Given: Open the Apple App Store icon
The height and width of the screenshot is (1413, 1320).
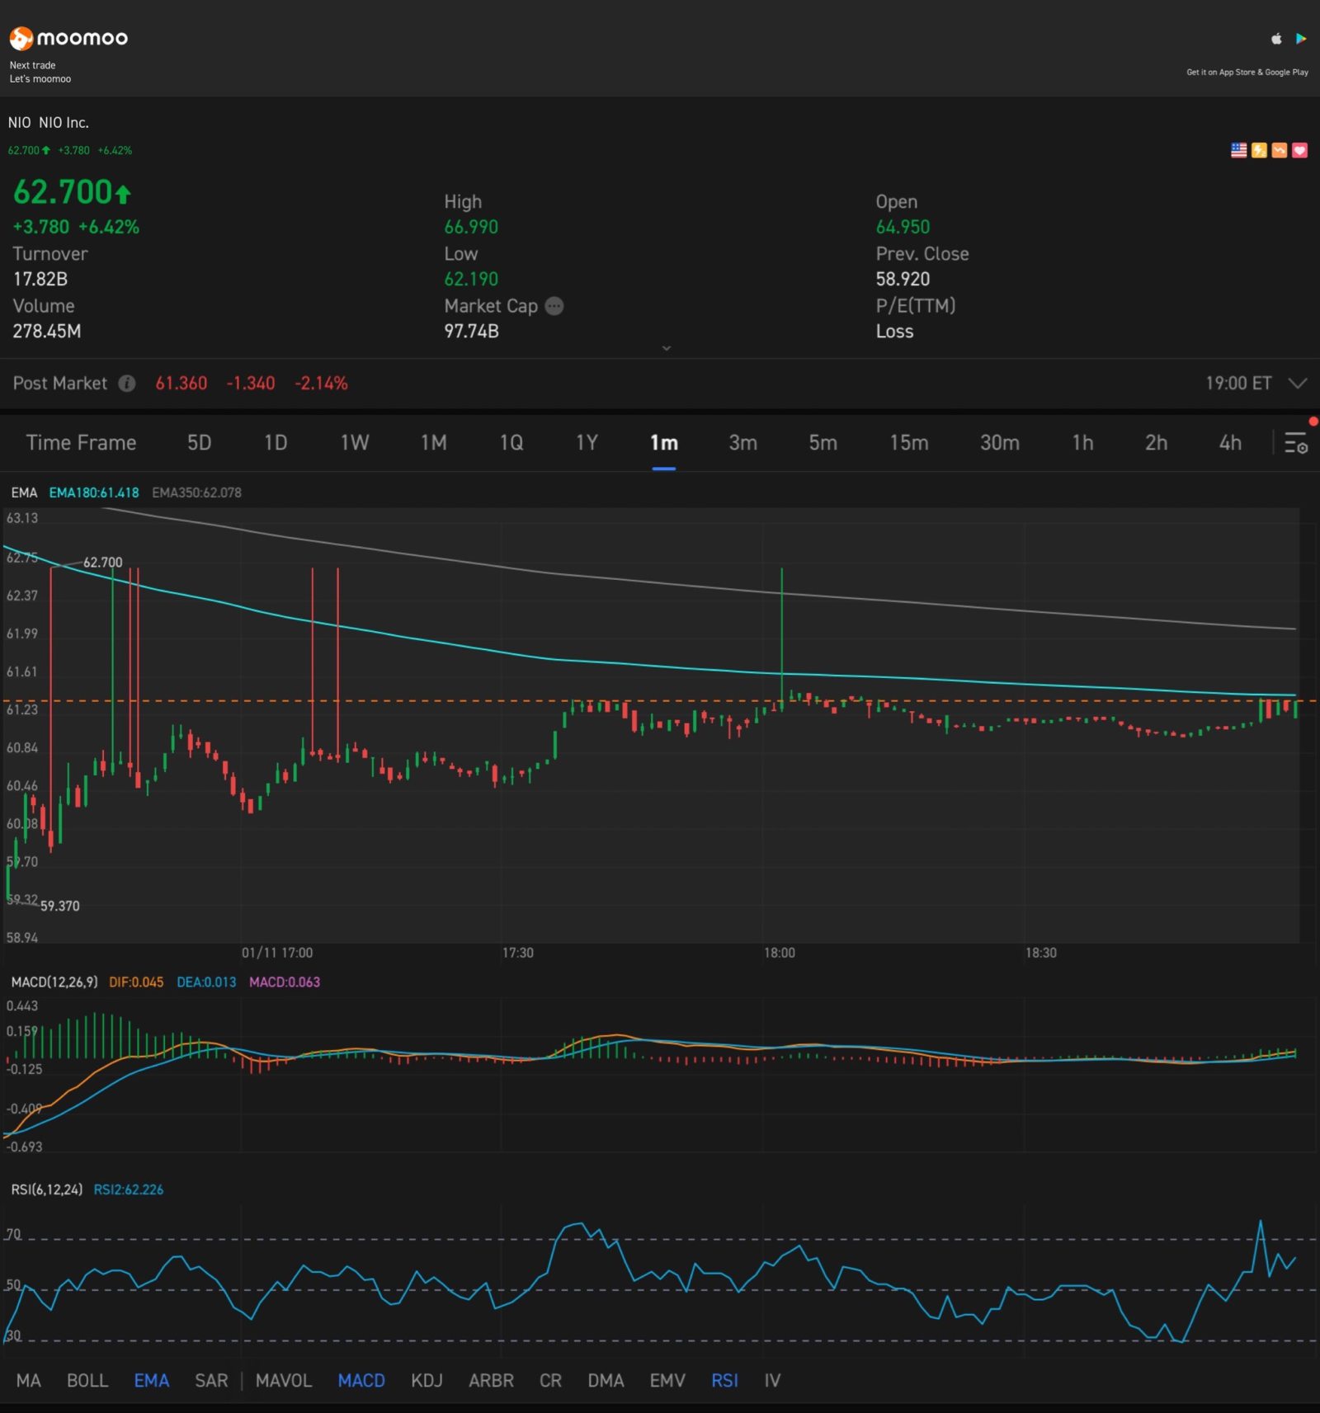Looking at the screenshot, I should tap(1276, 39).
